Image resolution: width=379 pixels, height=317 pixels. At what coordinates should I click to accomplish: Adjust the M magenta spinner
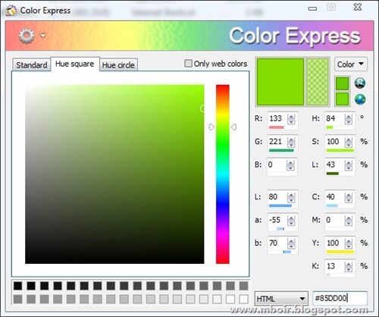click(349, 221)
